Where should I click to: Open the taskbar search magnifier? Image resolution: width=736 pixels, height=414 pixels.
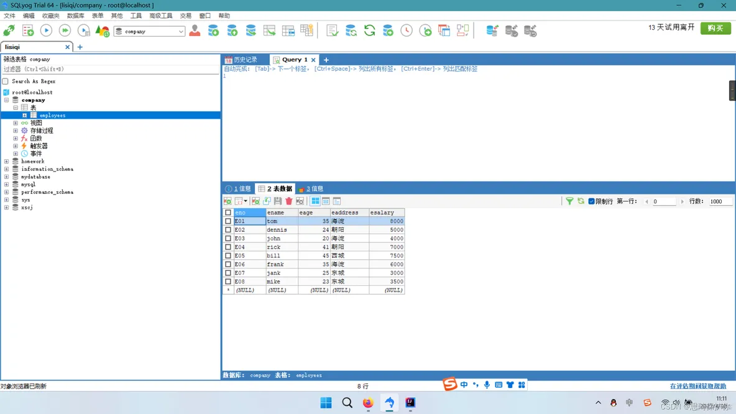pyautogui.click(x=347, y=403)
